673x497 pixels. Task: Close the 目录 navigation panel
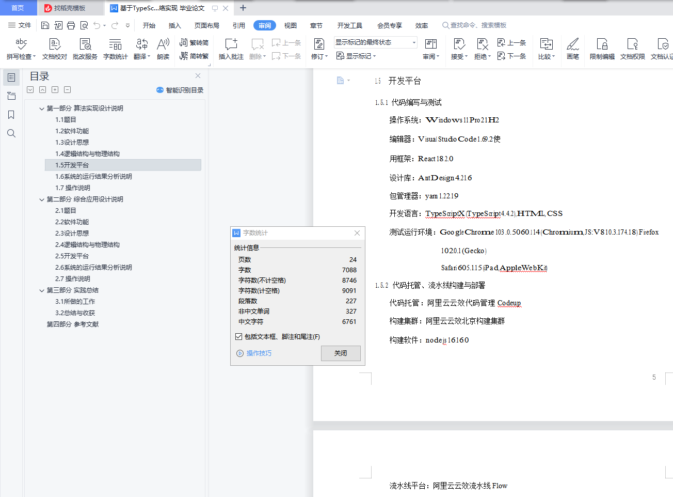(x=198, y=75)
